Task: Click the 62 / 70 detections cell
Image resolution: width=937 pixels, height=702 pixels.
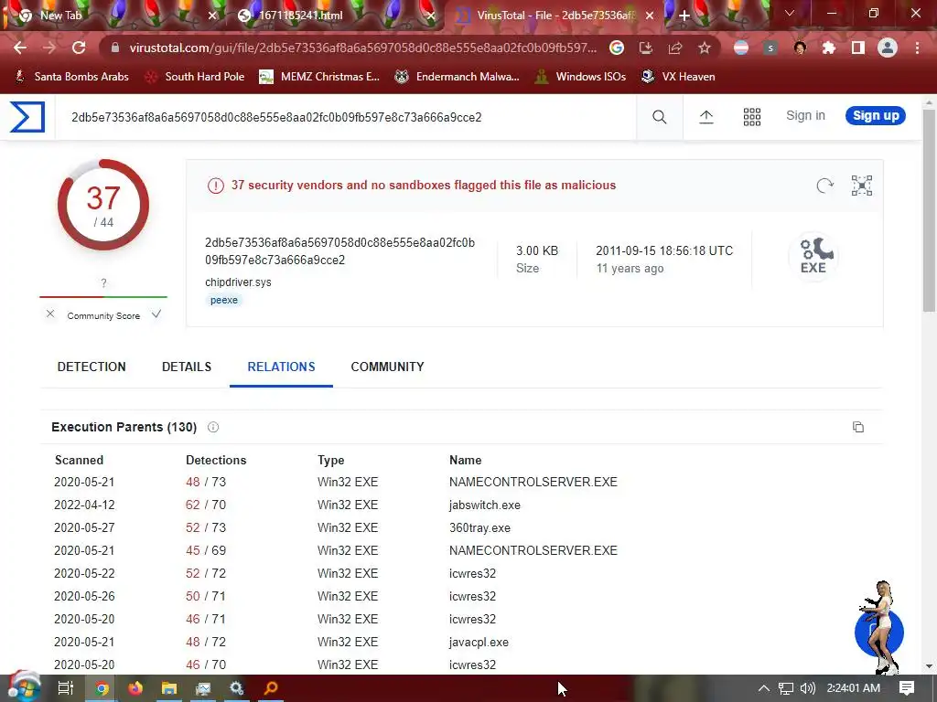Action: coord(206,505)
